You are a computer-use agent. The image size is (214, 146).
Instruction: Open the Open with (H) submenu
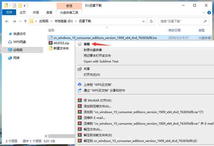coord(92,74)
